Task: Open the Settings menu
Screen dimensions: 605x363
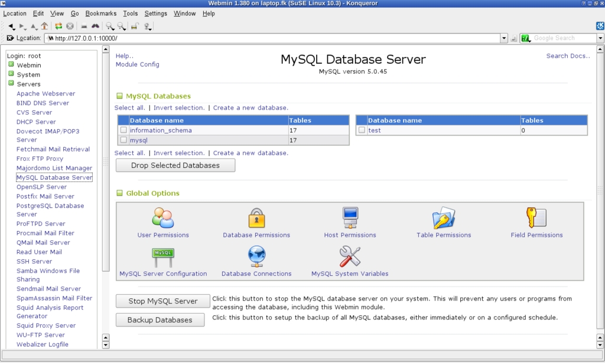Action: 155,14
